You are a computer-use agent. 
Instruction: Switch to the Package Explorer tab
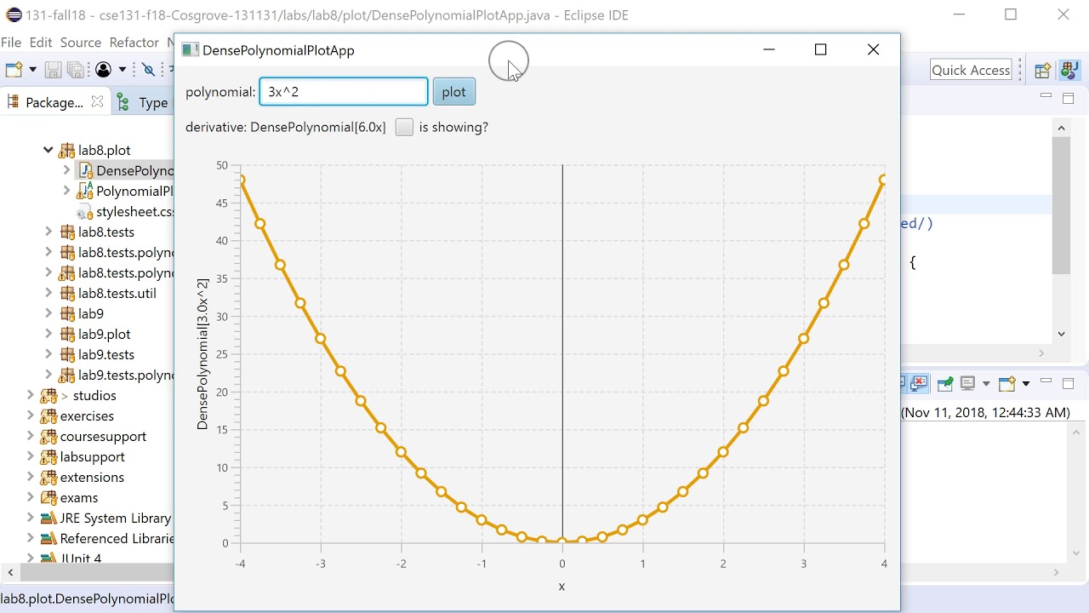tap(54, 102)
